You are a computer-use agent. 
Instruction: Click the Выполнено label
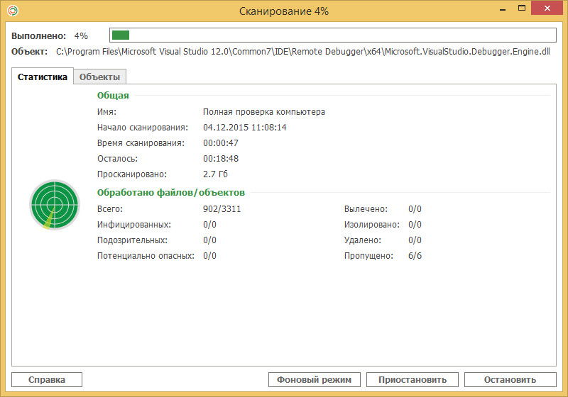tap(39, 35)
